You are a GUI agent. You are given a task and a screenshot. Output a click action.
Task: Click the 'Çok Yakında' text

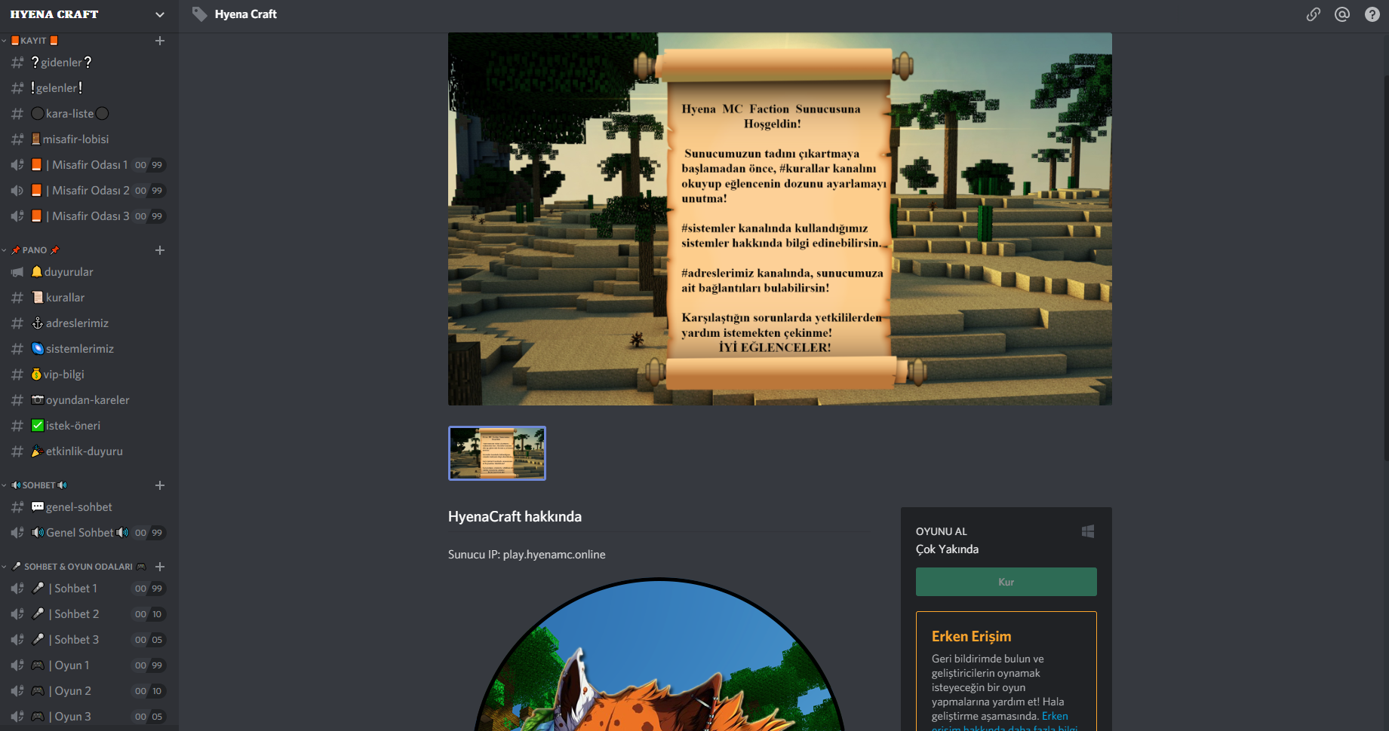[x=947, y=549]
